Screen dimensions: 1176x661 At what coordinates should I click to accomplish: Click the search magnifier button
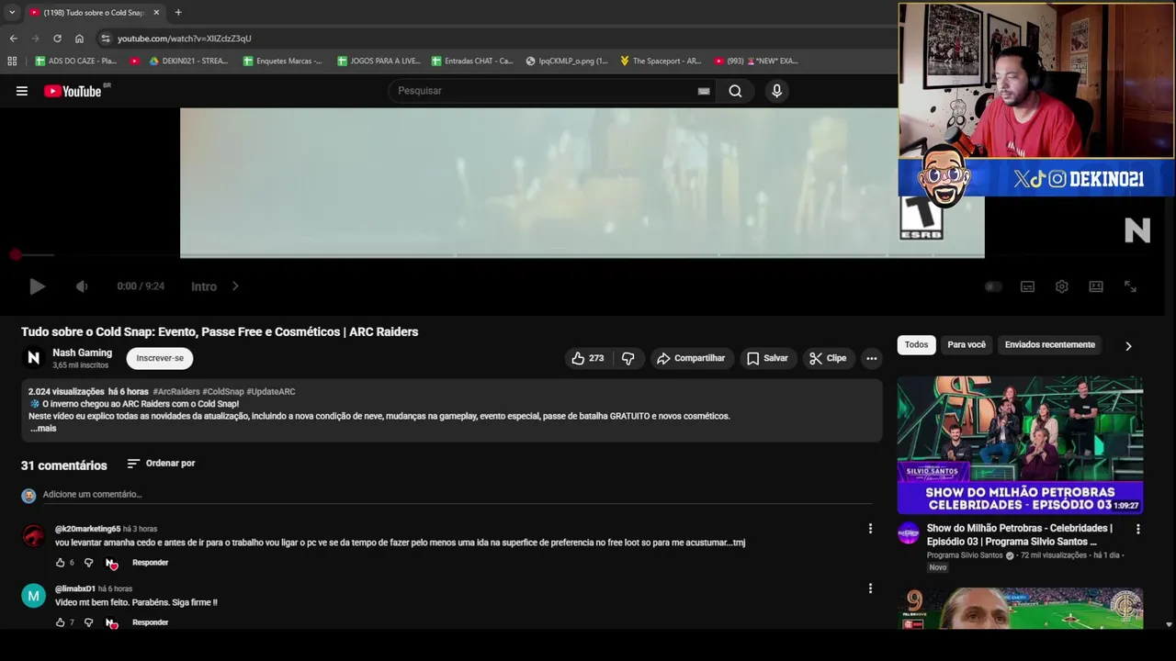click(x=735, y=91)
